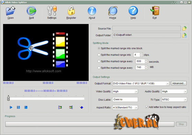Click the Exit toolbar item
The height and width of the screenshot is (135, 192).
coord(155,13)
